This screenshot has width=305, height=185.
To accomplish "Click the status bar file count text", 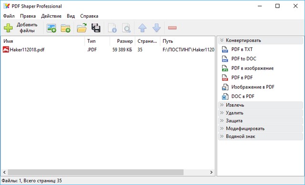I will [32, 181].
